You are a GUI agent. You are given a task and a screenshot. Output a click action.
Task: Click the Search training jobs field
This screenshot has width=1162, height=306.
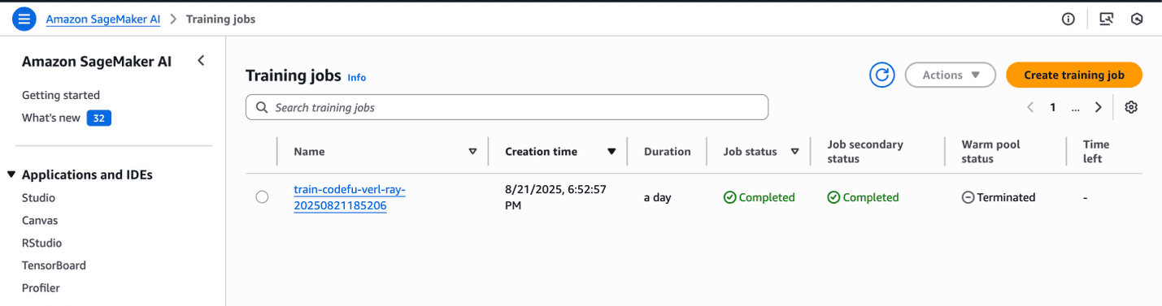coord(507,107)
